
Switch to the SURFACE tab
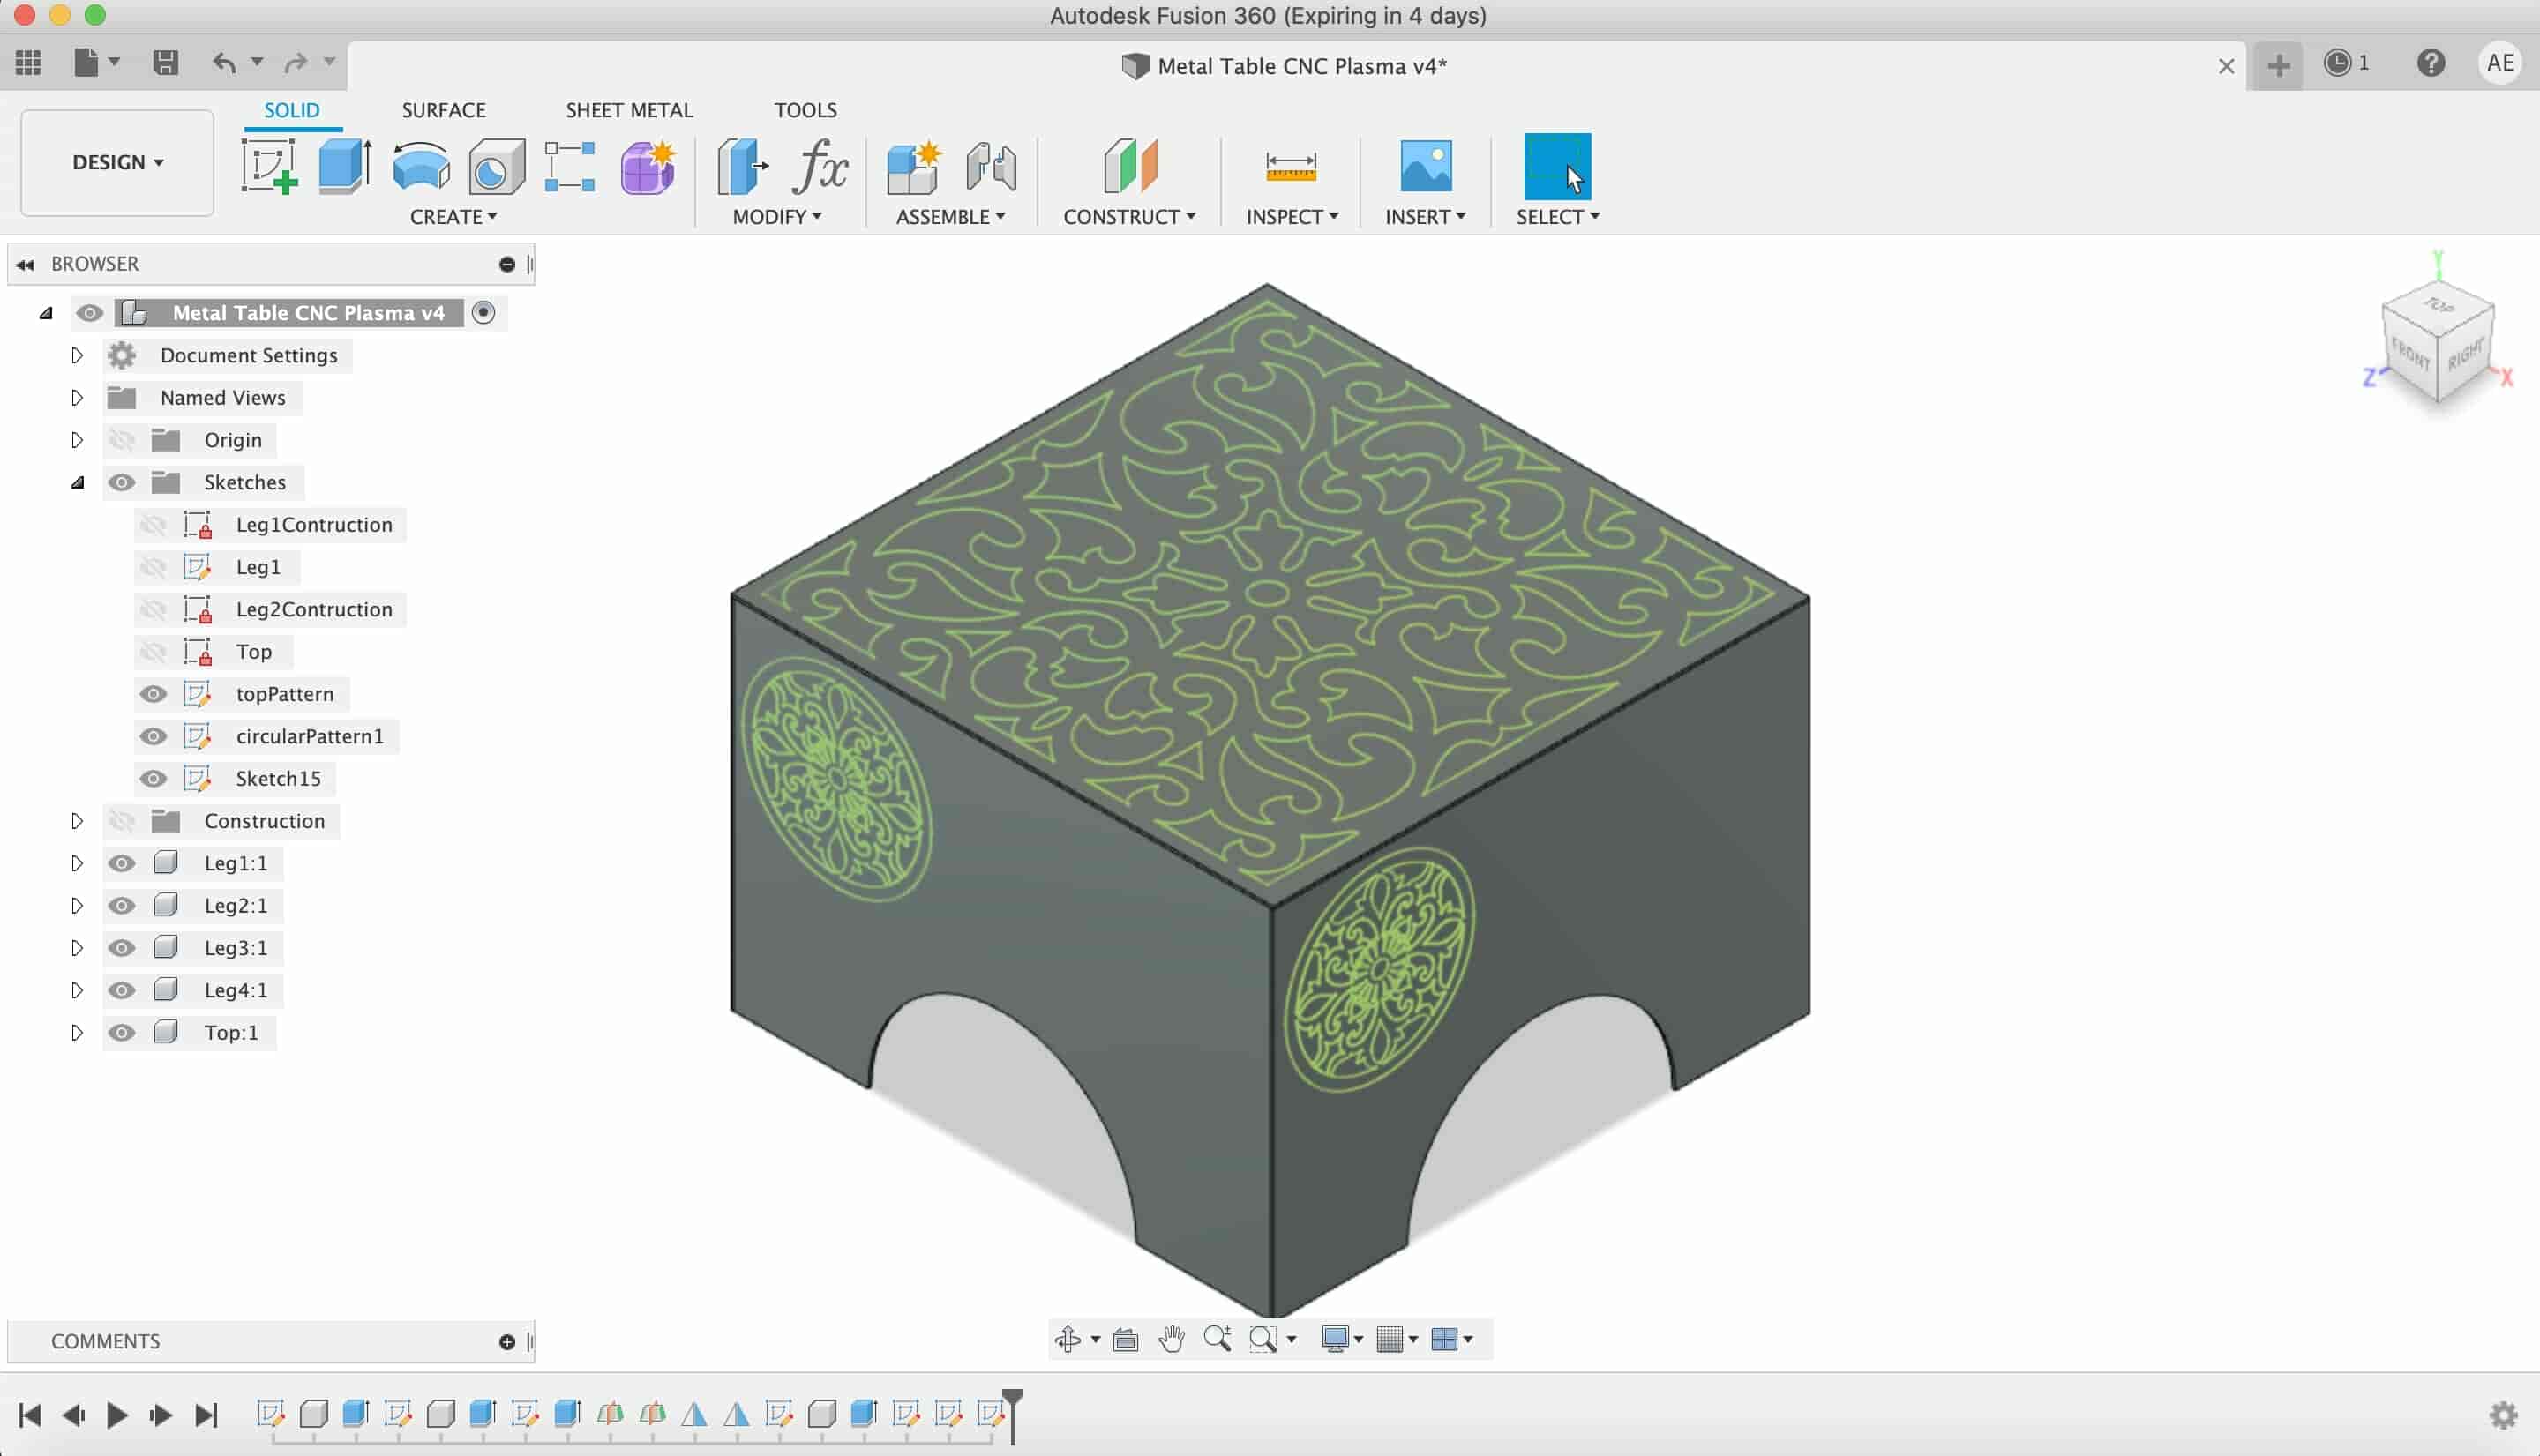pyautogui.click(x=443, y=110)
